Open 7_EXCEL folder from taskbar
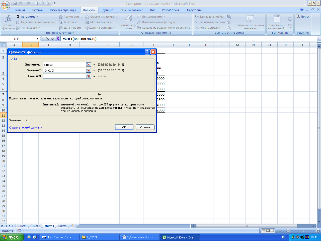The image size is (321, 241). click(x=99, y=237)
